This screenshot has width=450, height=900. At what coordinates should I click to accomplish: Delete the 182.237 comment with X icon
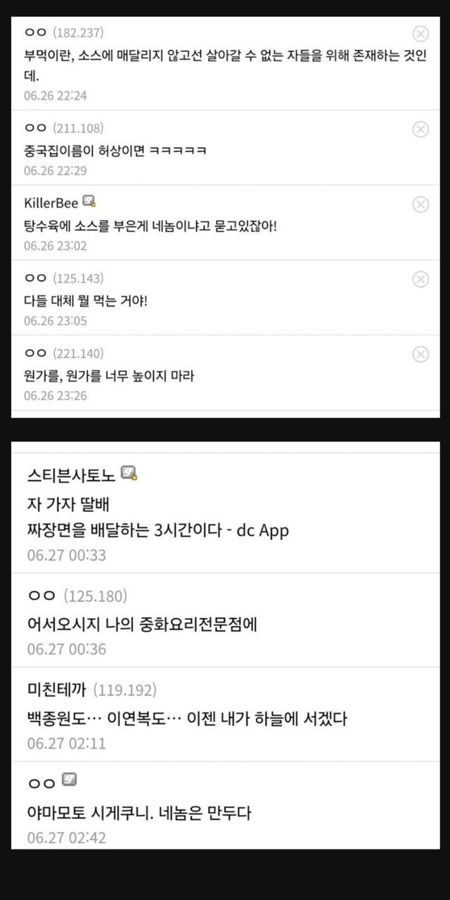click(x=420, y=33)
